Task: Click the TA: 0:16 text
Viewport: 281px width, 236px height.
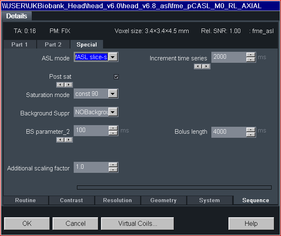Action: point(25,31)
